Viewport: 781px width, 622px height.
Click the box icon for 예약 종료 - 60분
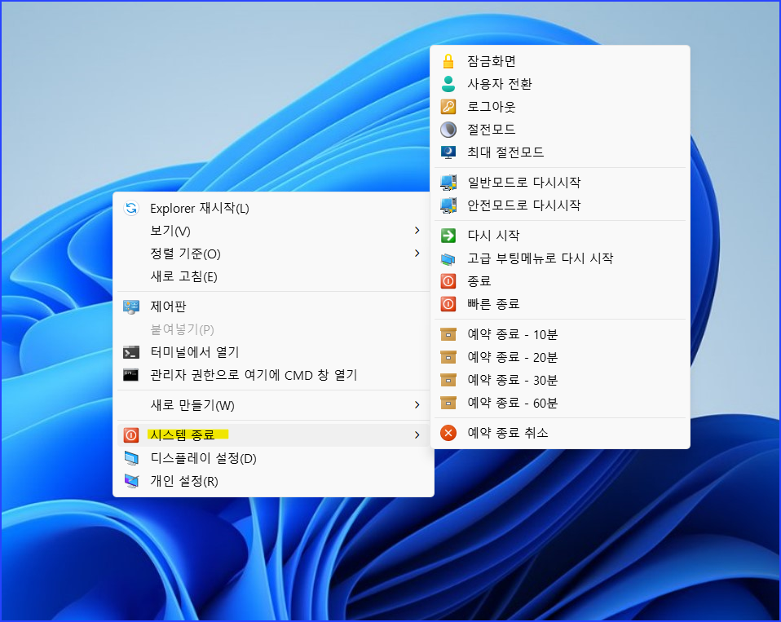pyautogui.click(x=448, y=403)
